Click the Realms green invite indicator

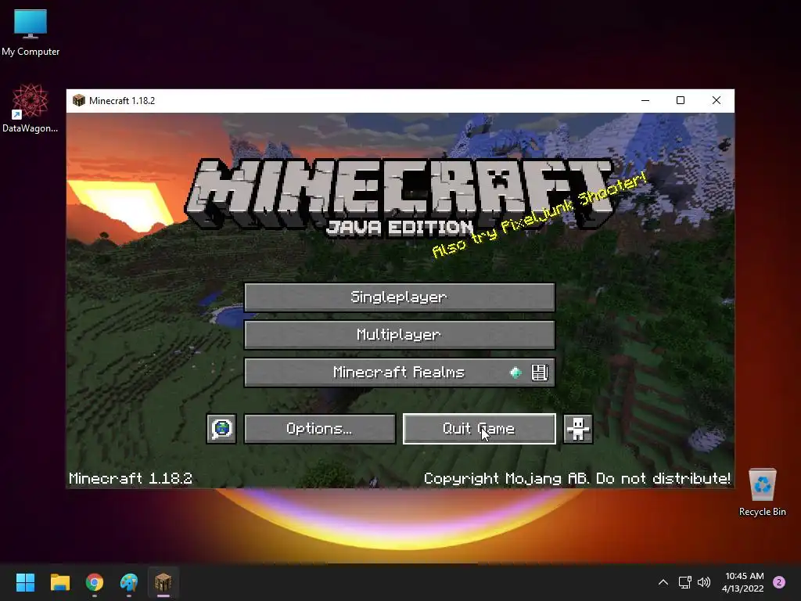point(516,372)
